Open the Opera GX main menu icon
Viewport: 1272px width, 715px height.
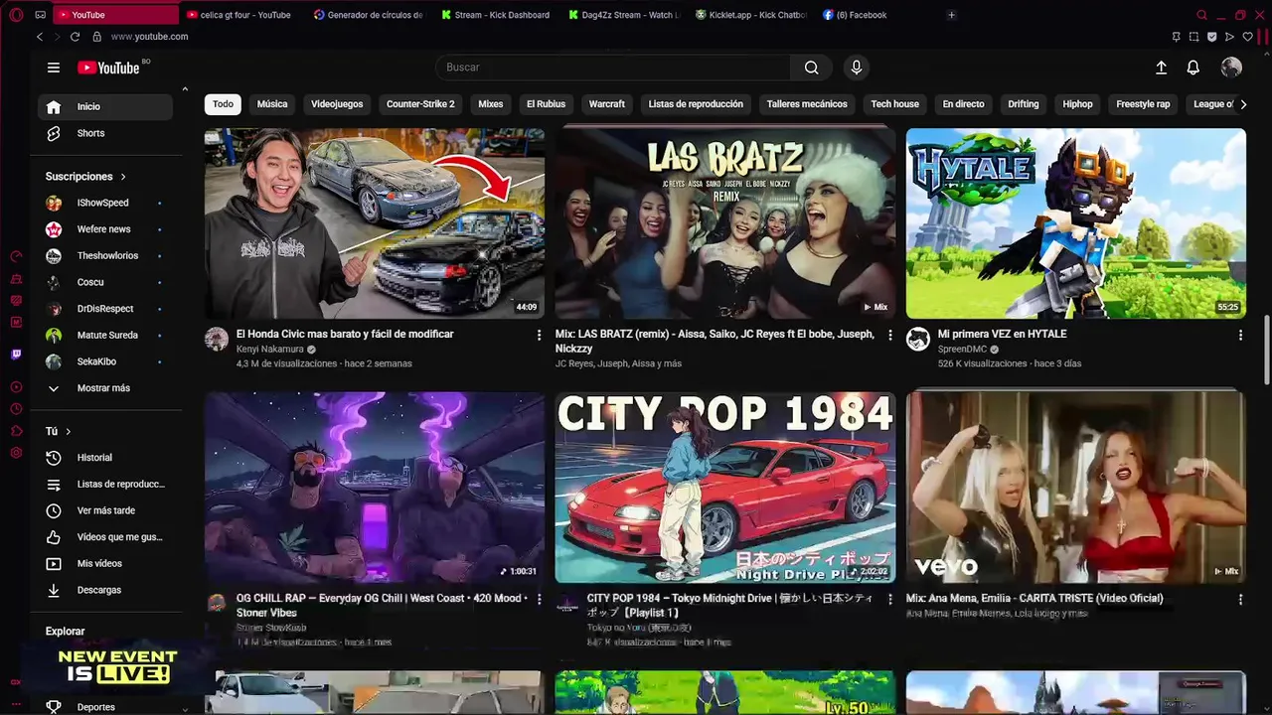point(16,15)
